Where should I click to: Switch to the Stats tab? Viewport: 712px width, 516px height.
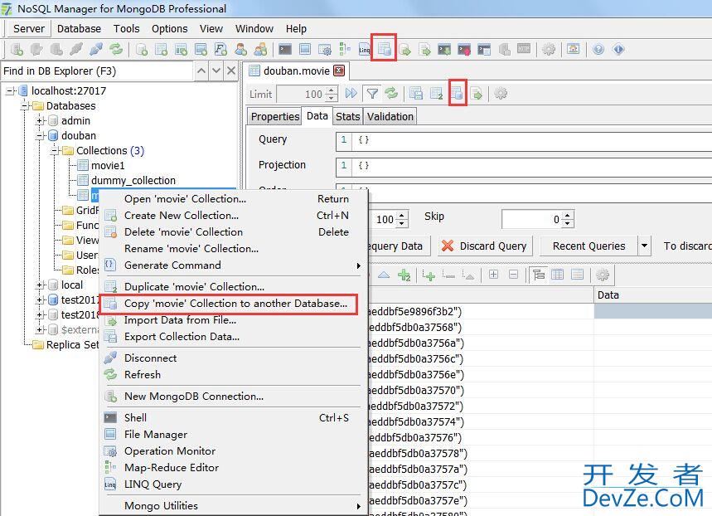347,116
